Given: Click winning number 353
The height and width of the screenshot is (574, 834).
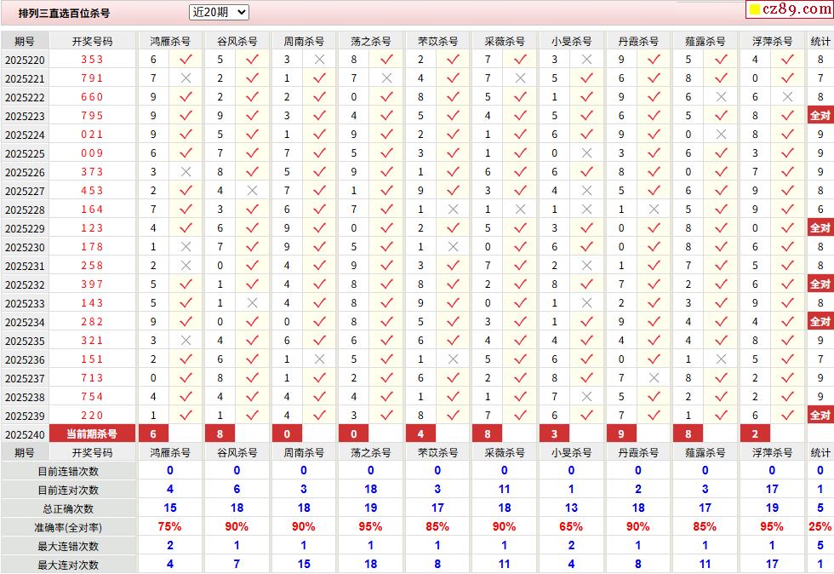Looking at the screenshot, I should click(92, 60).
